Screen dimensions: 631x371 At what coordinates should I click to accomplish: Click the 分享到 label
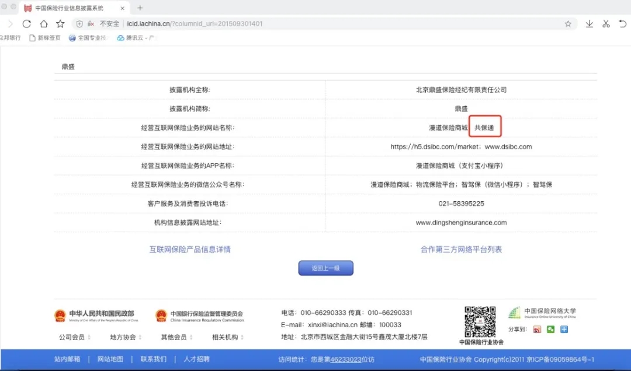pos(518,330)
